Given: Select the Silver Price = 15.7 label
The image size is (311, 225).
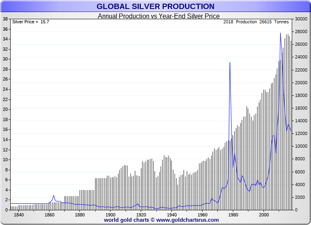Looking at the screenshot, I should 31,22.
